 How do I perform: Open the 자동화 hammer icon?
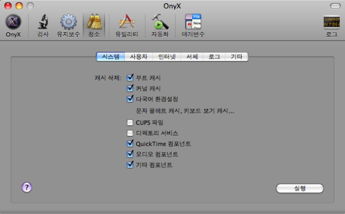click(x=160, y=25)
